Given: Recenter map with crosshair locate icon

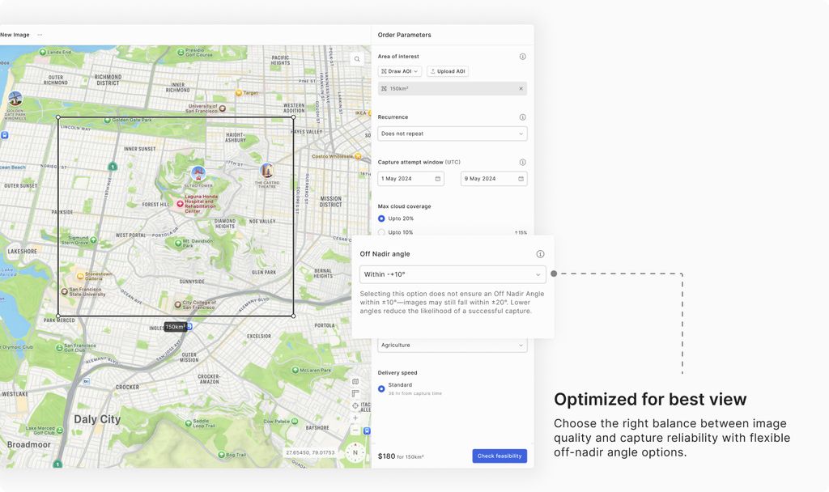Looking at the screenshot, I should point(355,406).
